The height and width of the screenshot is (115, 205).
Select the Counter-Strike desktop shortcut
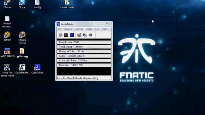(22, 69)
